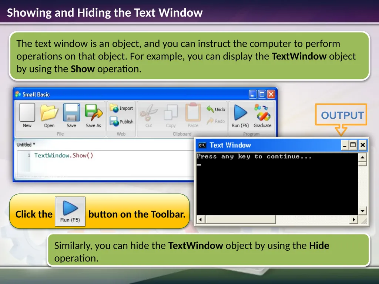Cut selection with the scissors icon

tap(149, 115)
